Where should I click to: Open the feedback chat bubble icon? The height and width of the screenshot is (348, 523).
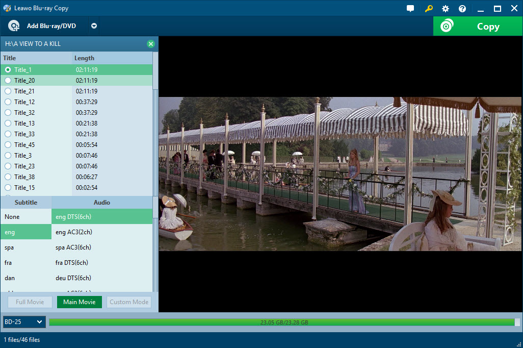410,8
